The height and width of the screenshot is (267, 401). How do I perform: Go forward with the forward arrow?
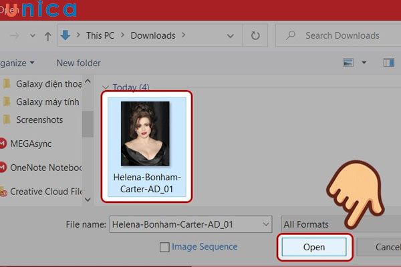(x=15, y=35)
